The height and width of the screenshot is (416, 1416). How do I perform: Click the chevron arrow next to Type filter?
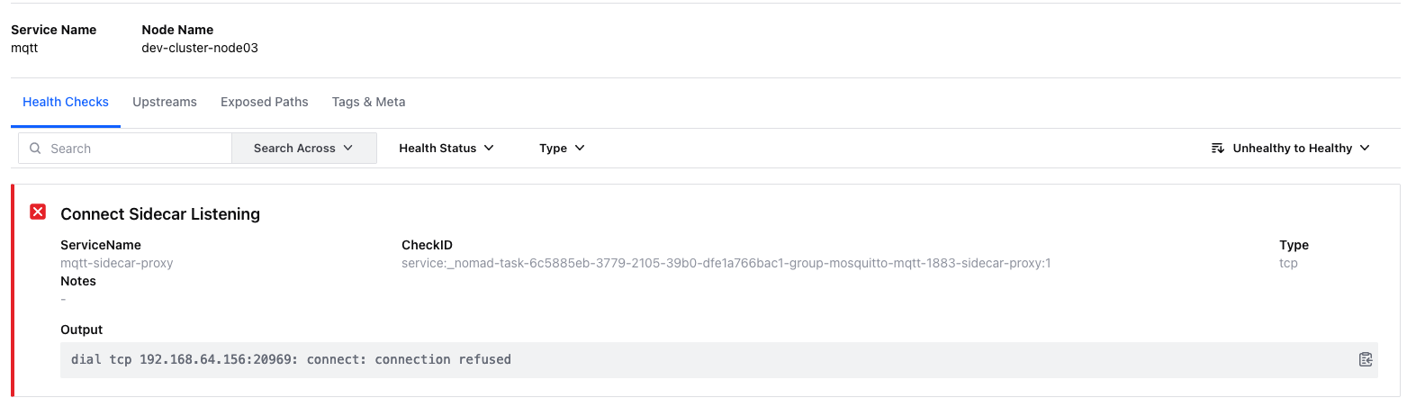580,149
